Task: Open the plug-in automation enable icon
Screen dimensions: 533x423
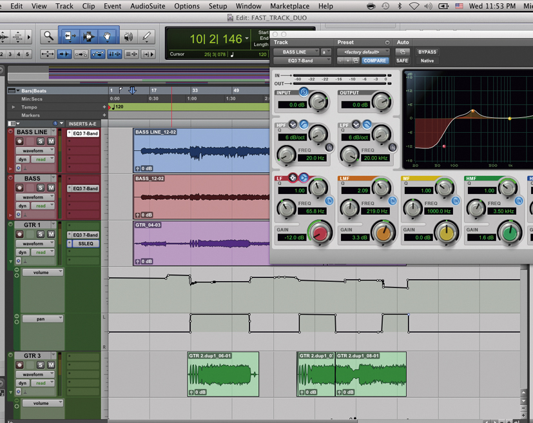Action: click(x=402, y=52)
